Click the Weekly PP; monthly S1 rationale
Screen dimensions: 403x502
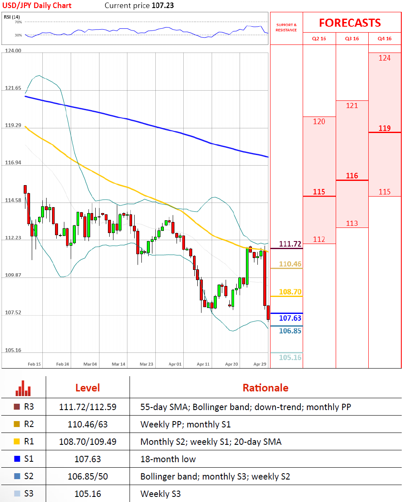tap(185, 424)
